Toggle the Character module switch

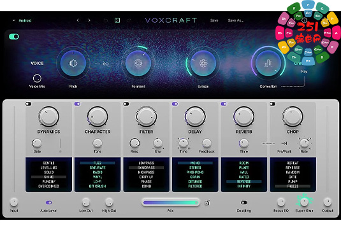[x=77, y=104]
